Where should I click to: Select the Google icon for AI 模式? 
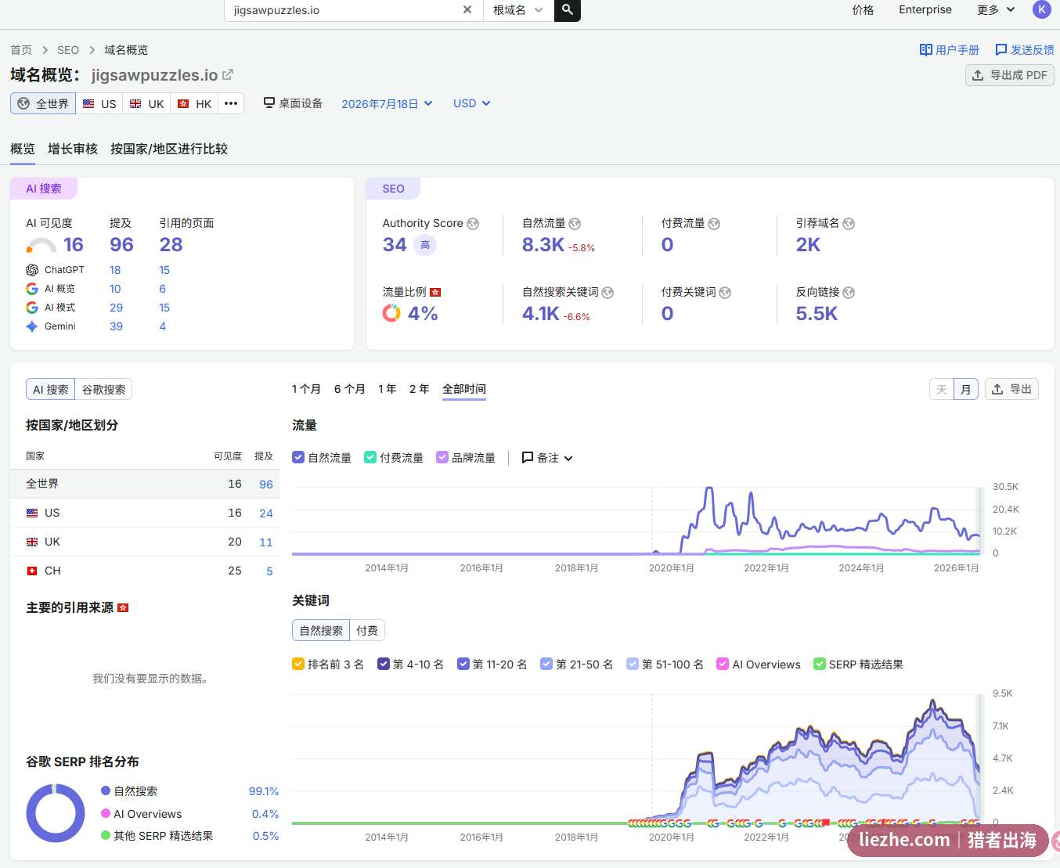[32, 308]
